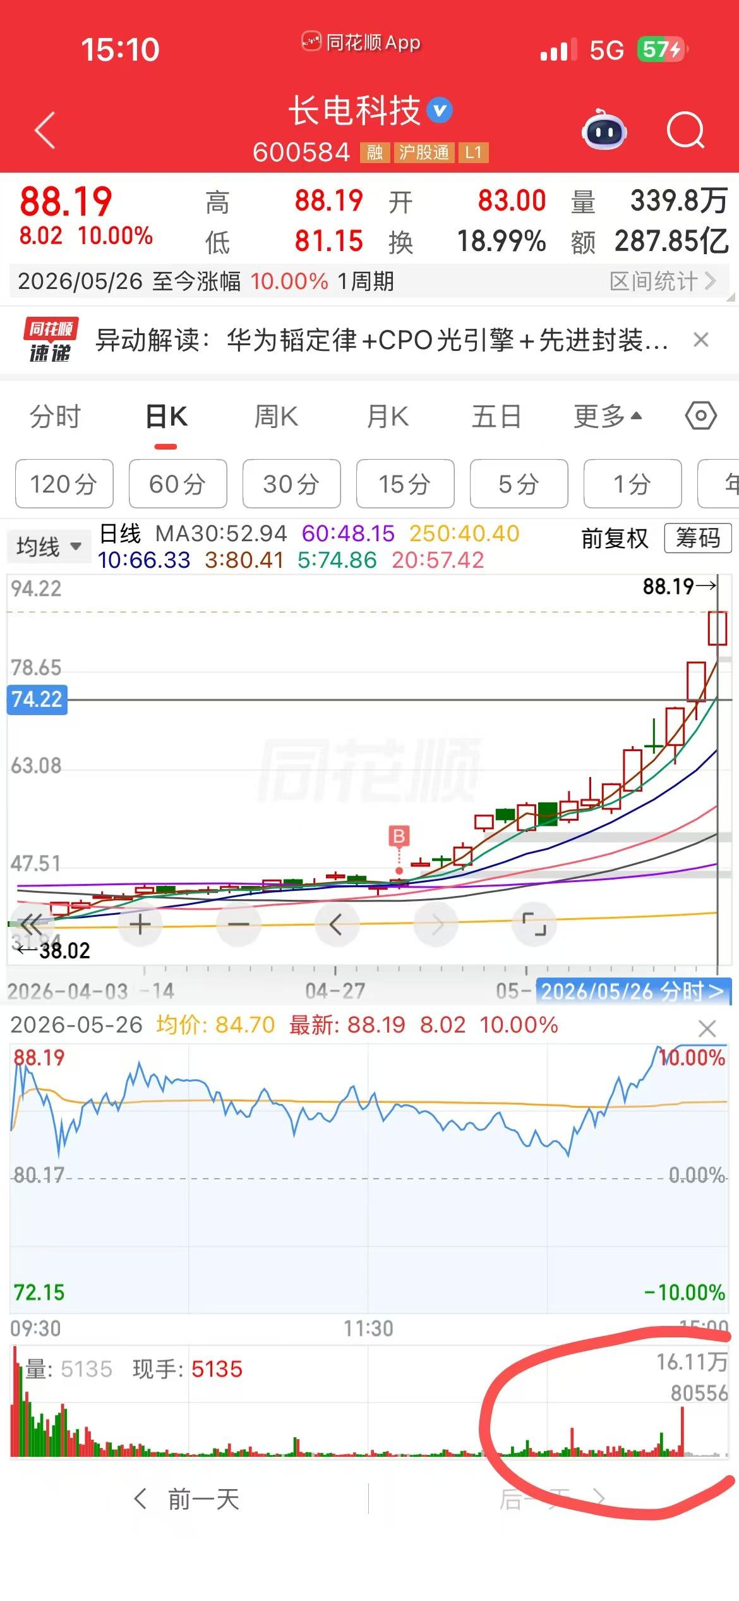Switch to 周K tab
This screenshot has height=1601, width=739.
tap(276, 417)
